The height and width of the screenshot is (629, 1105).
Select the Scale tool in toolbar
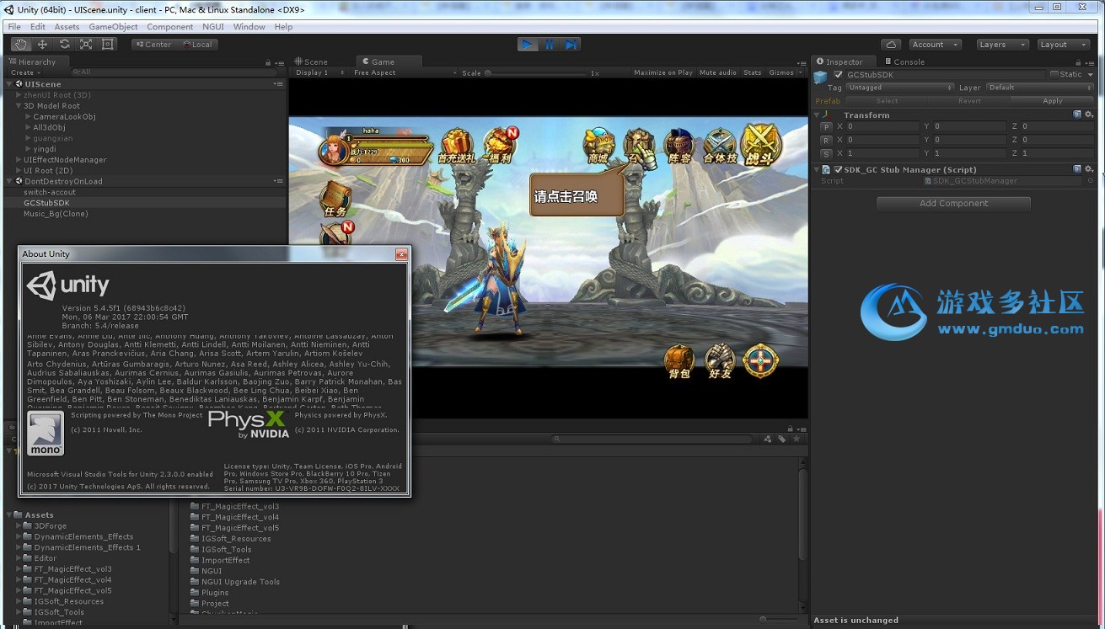click(86, 44)
